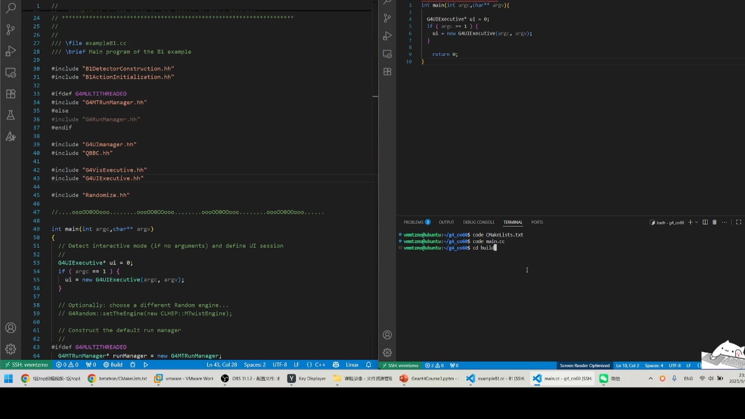Show hidden system tray icons

click(650, 378)
